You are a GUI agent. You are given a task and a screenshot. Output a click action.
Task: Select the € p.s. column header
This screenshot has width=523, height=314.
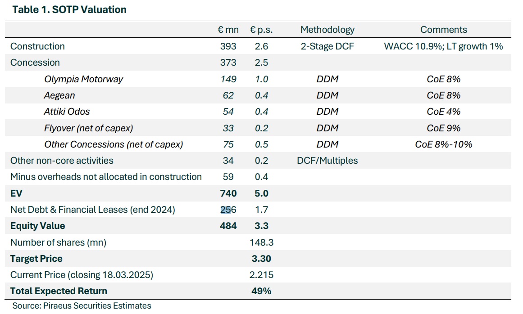pos(262,30)
